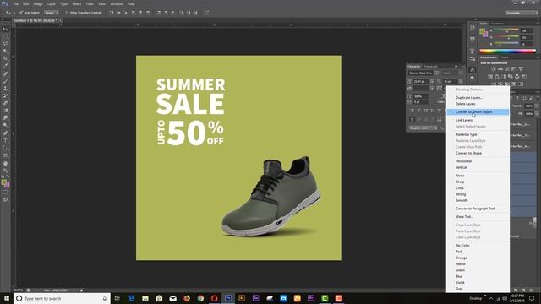Select the Healing Brush tool
The width and height of the screenshot is (541, 304).
(x=5, y=73)
